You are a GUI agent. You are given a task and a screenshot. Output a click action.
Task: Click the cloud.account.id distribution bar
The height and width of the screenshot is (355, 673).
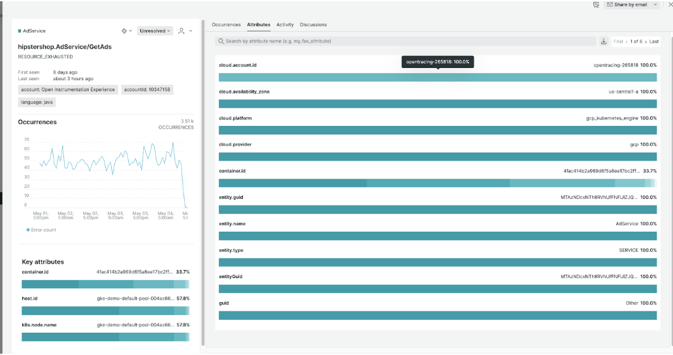[437, 78]
